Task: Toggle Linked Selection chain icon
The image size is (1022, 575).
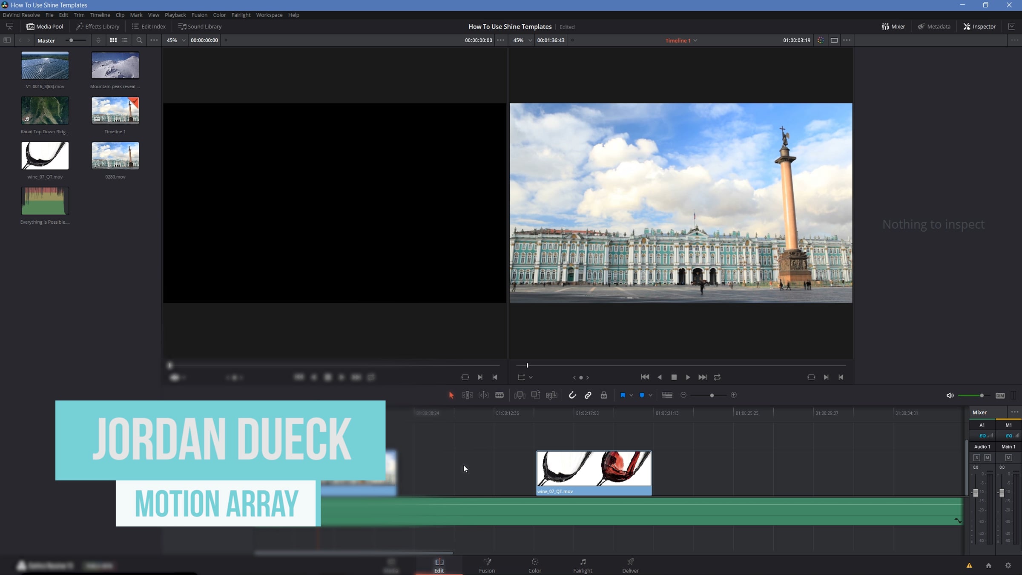Action: [588, 395]
